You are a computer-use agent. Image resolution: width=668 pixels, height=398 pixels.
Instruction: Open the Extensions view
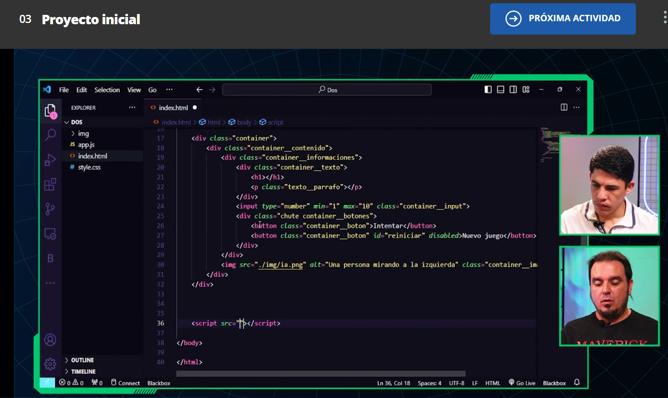(50, 184)
